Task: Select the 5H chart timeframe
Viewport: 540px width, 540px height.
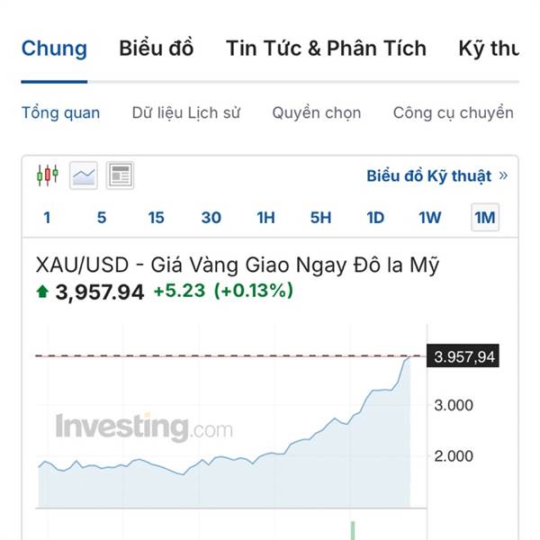Action: 320,218
